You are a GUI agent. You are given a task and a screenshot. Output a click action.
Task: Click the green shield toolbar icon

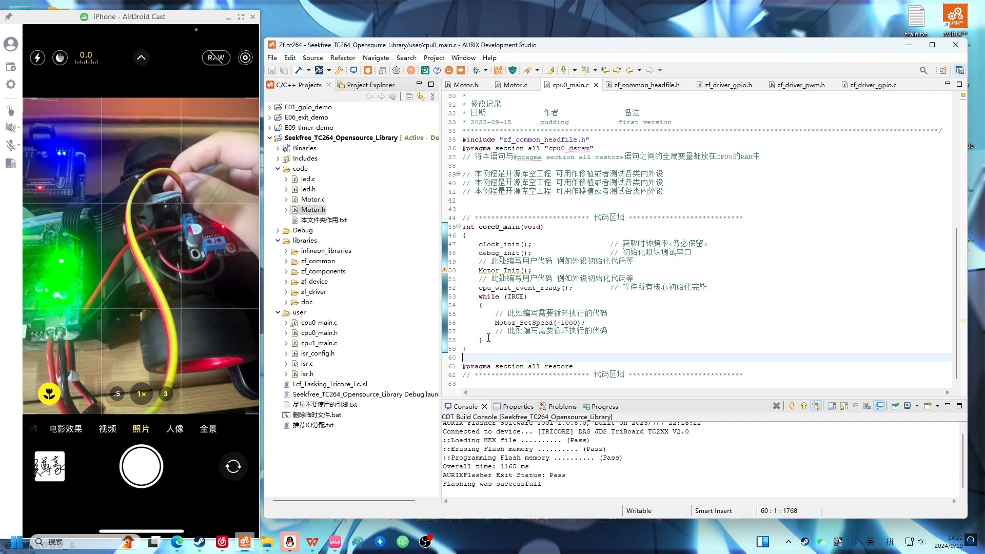click(512, 70)
